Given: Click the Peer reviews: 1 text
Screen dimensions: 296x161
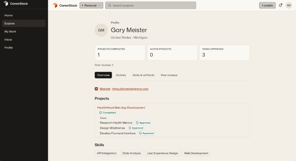Looking at the screenshot, I should [x=104, y=65].
